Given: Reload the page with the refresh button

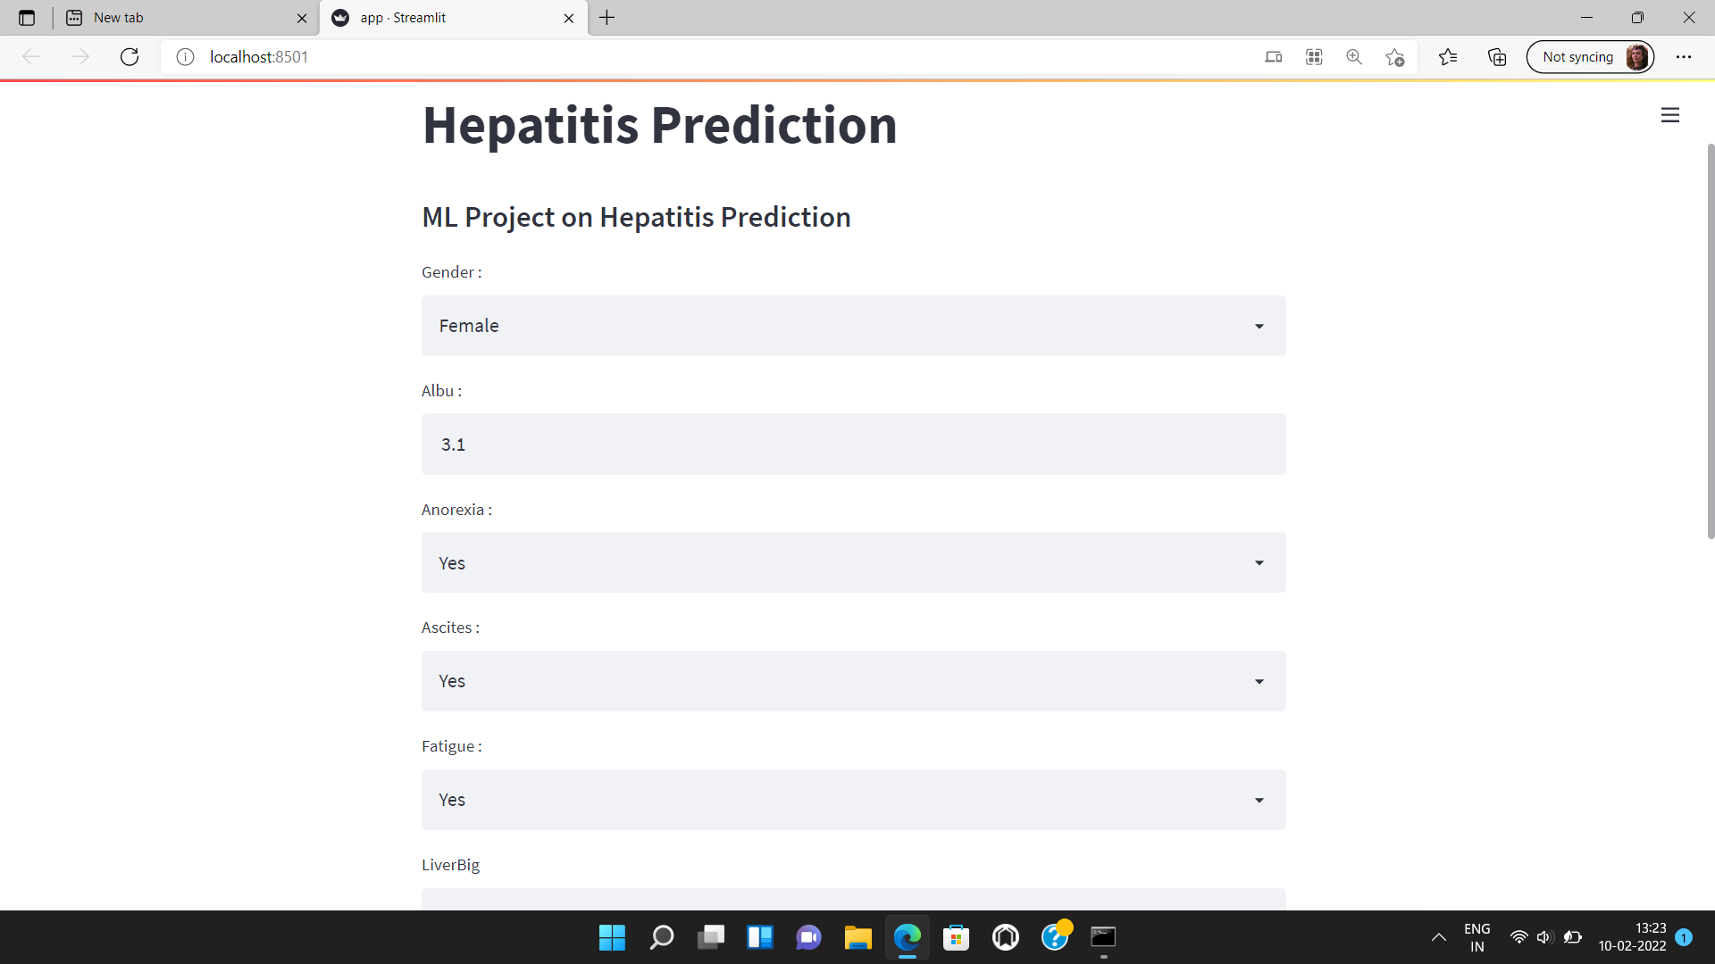Looking at the screenshot, I should 130,56.
